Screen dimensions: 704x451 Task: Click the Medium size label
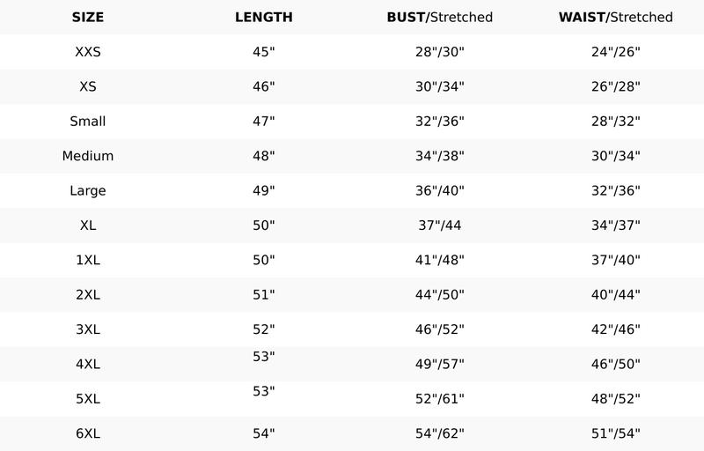[x=88, y=156]
